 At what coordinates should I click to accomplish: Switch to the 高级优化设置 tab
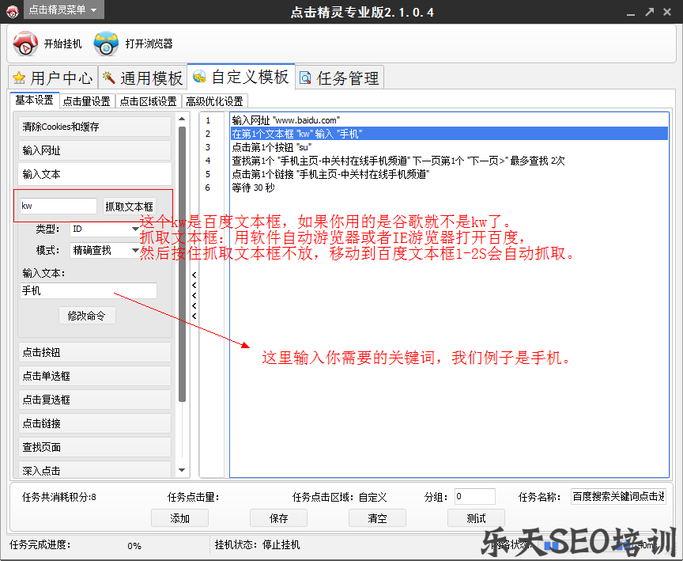(x=214, y=101)
